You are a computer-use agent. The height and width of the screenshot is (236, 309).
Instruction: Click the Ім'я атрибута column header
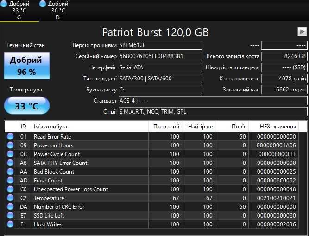(90, 127)
